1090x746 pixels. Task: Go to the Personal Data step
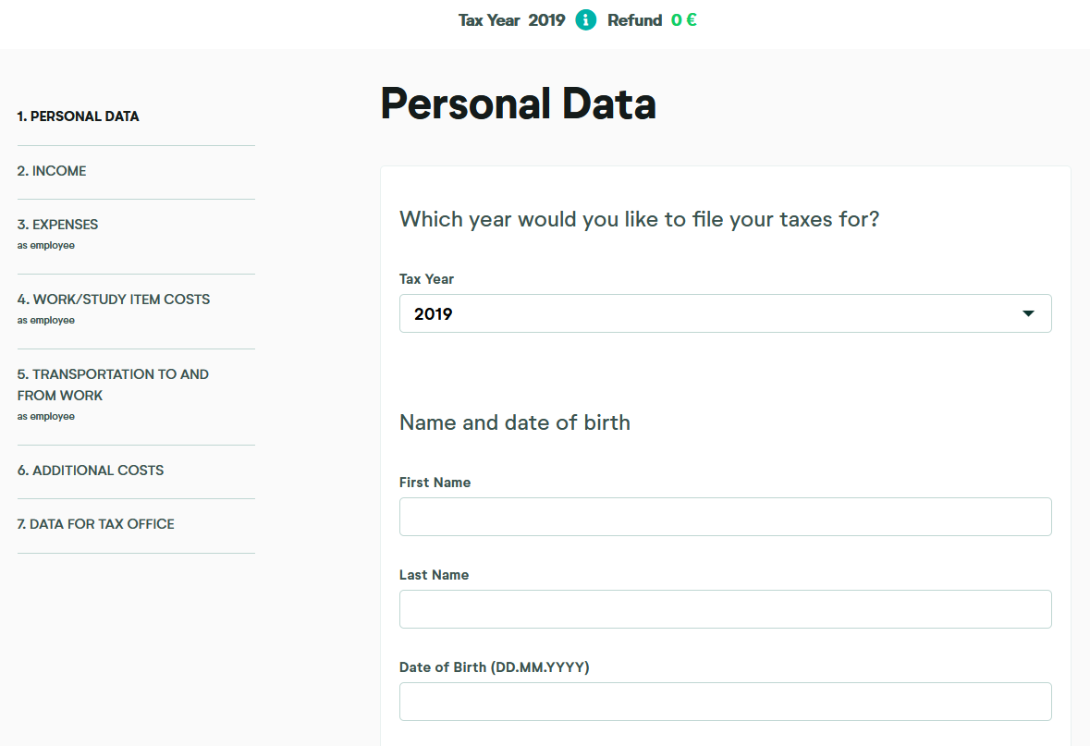(79, 116)
